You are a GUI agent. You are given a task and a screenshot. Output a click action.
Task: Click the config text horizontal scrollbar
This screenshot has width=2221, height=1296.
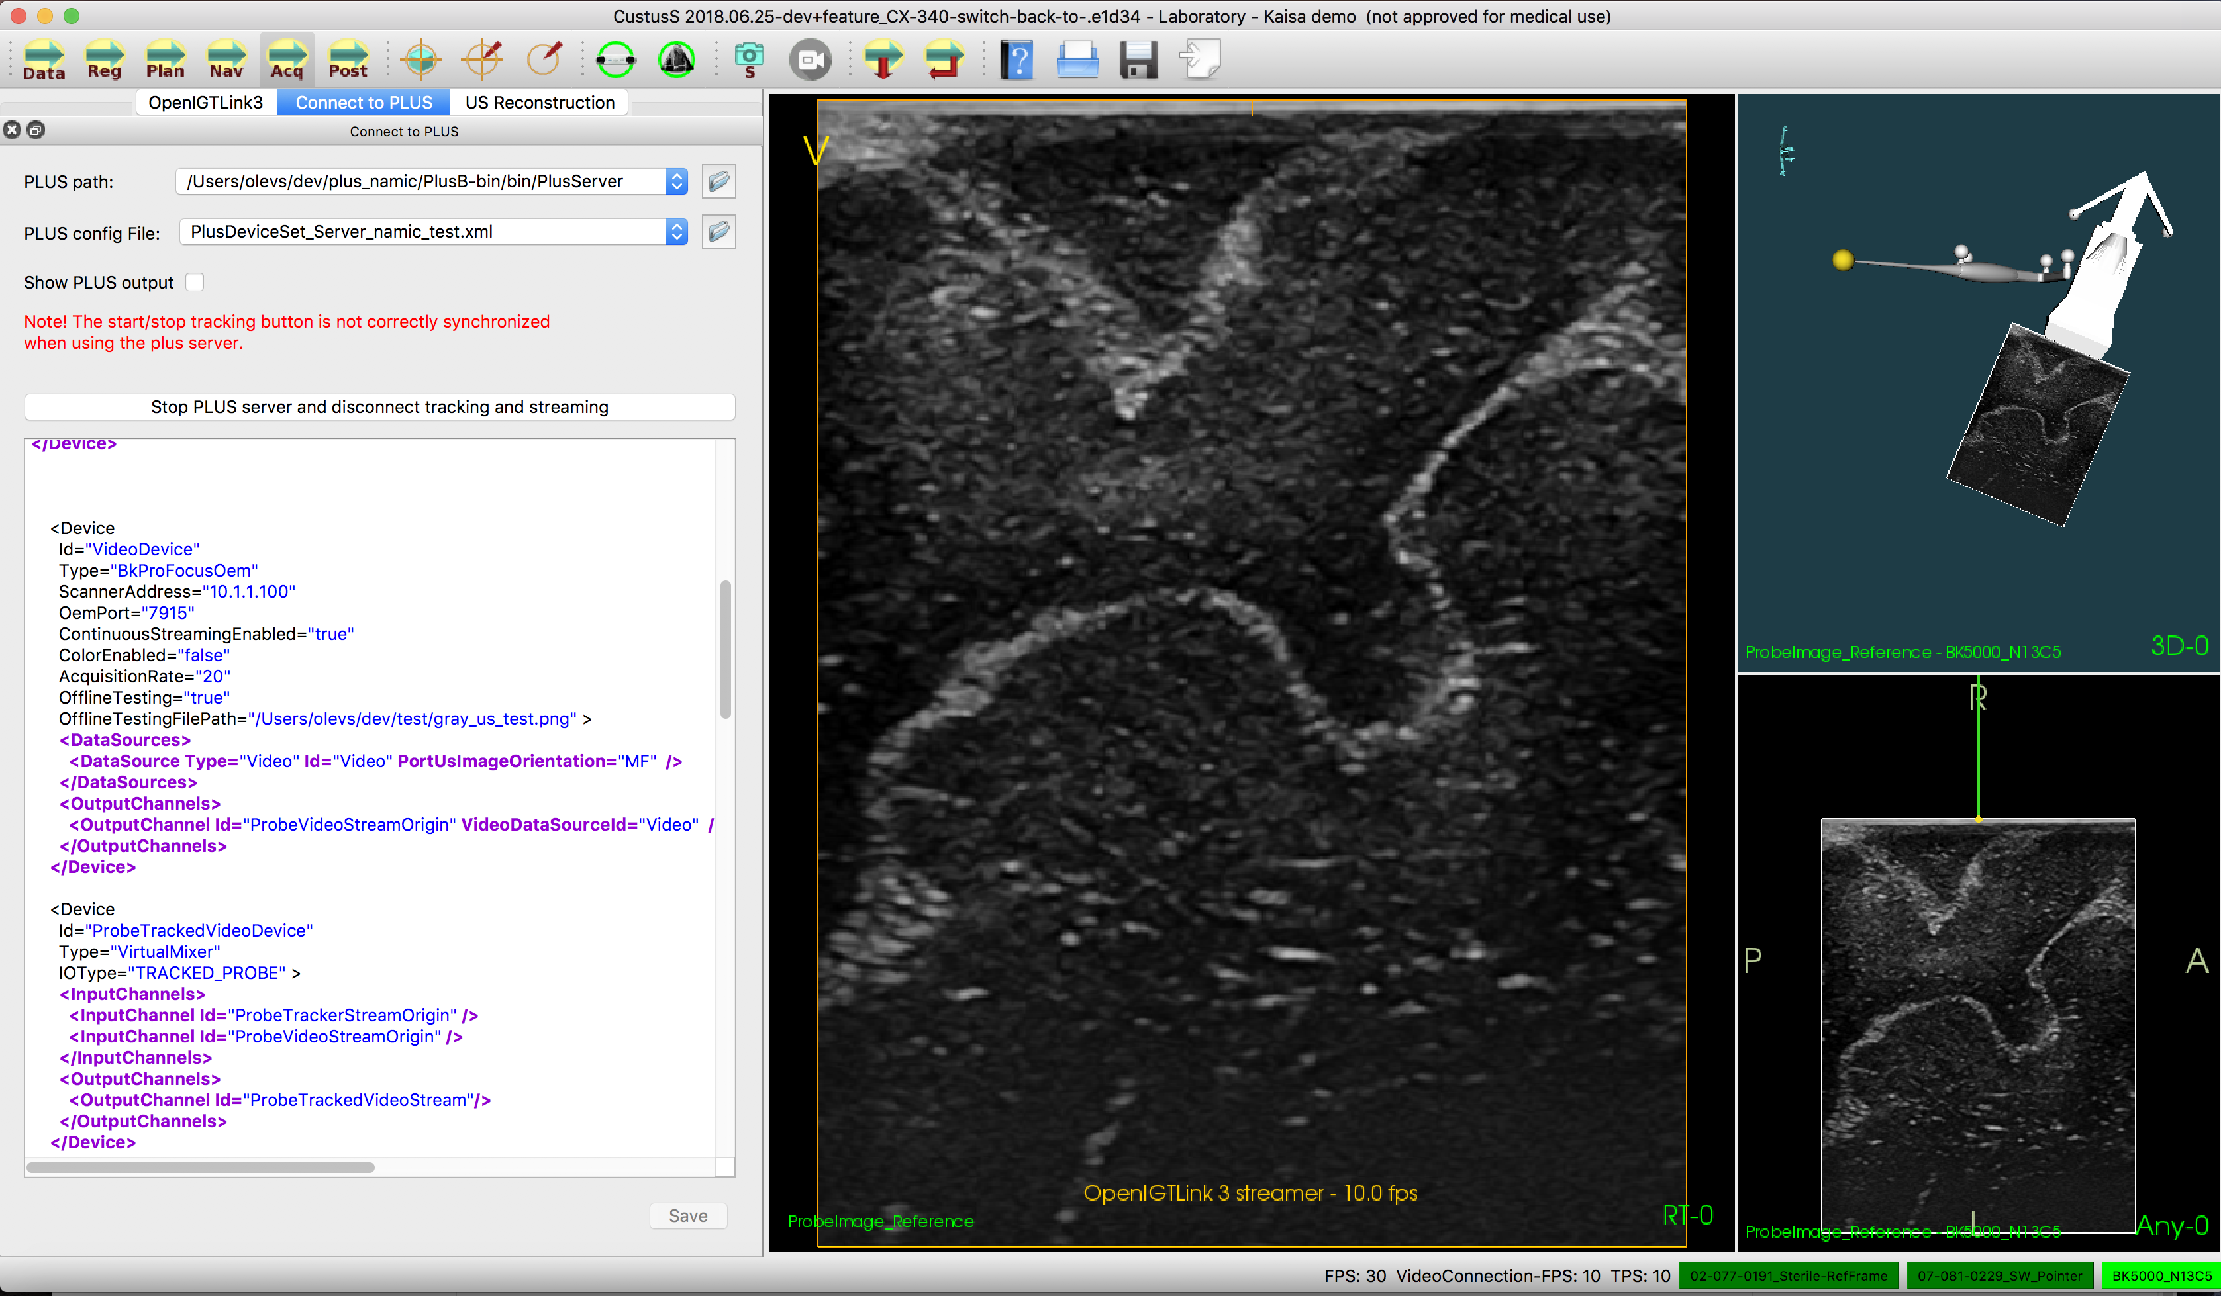(x=201, y=1168)
